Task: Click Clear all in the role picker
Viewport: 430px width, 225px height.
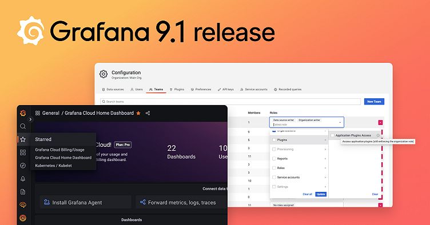Action: tap(308, 194)
